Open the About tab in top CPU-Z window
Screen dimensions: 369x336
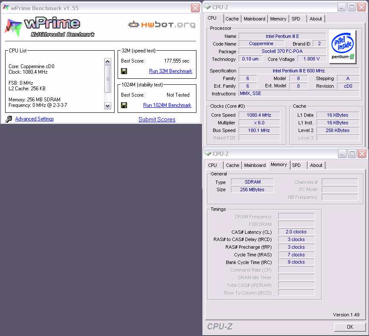coord(316,19)
